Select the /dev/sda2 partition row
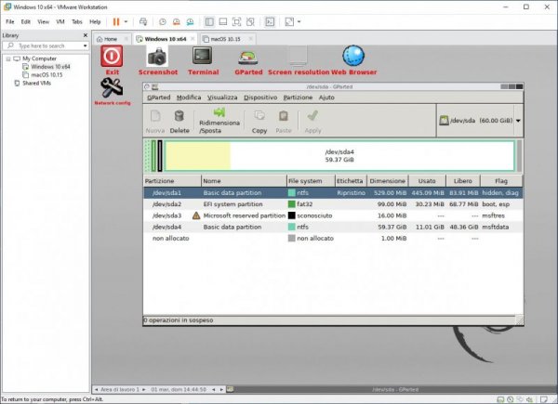Screen dimensions: 558x404 [x=333, y=204]
